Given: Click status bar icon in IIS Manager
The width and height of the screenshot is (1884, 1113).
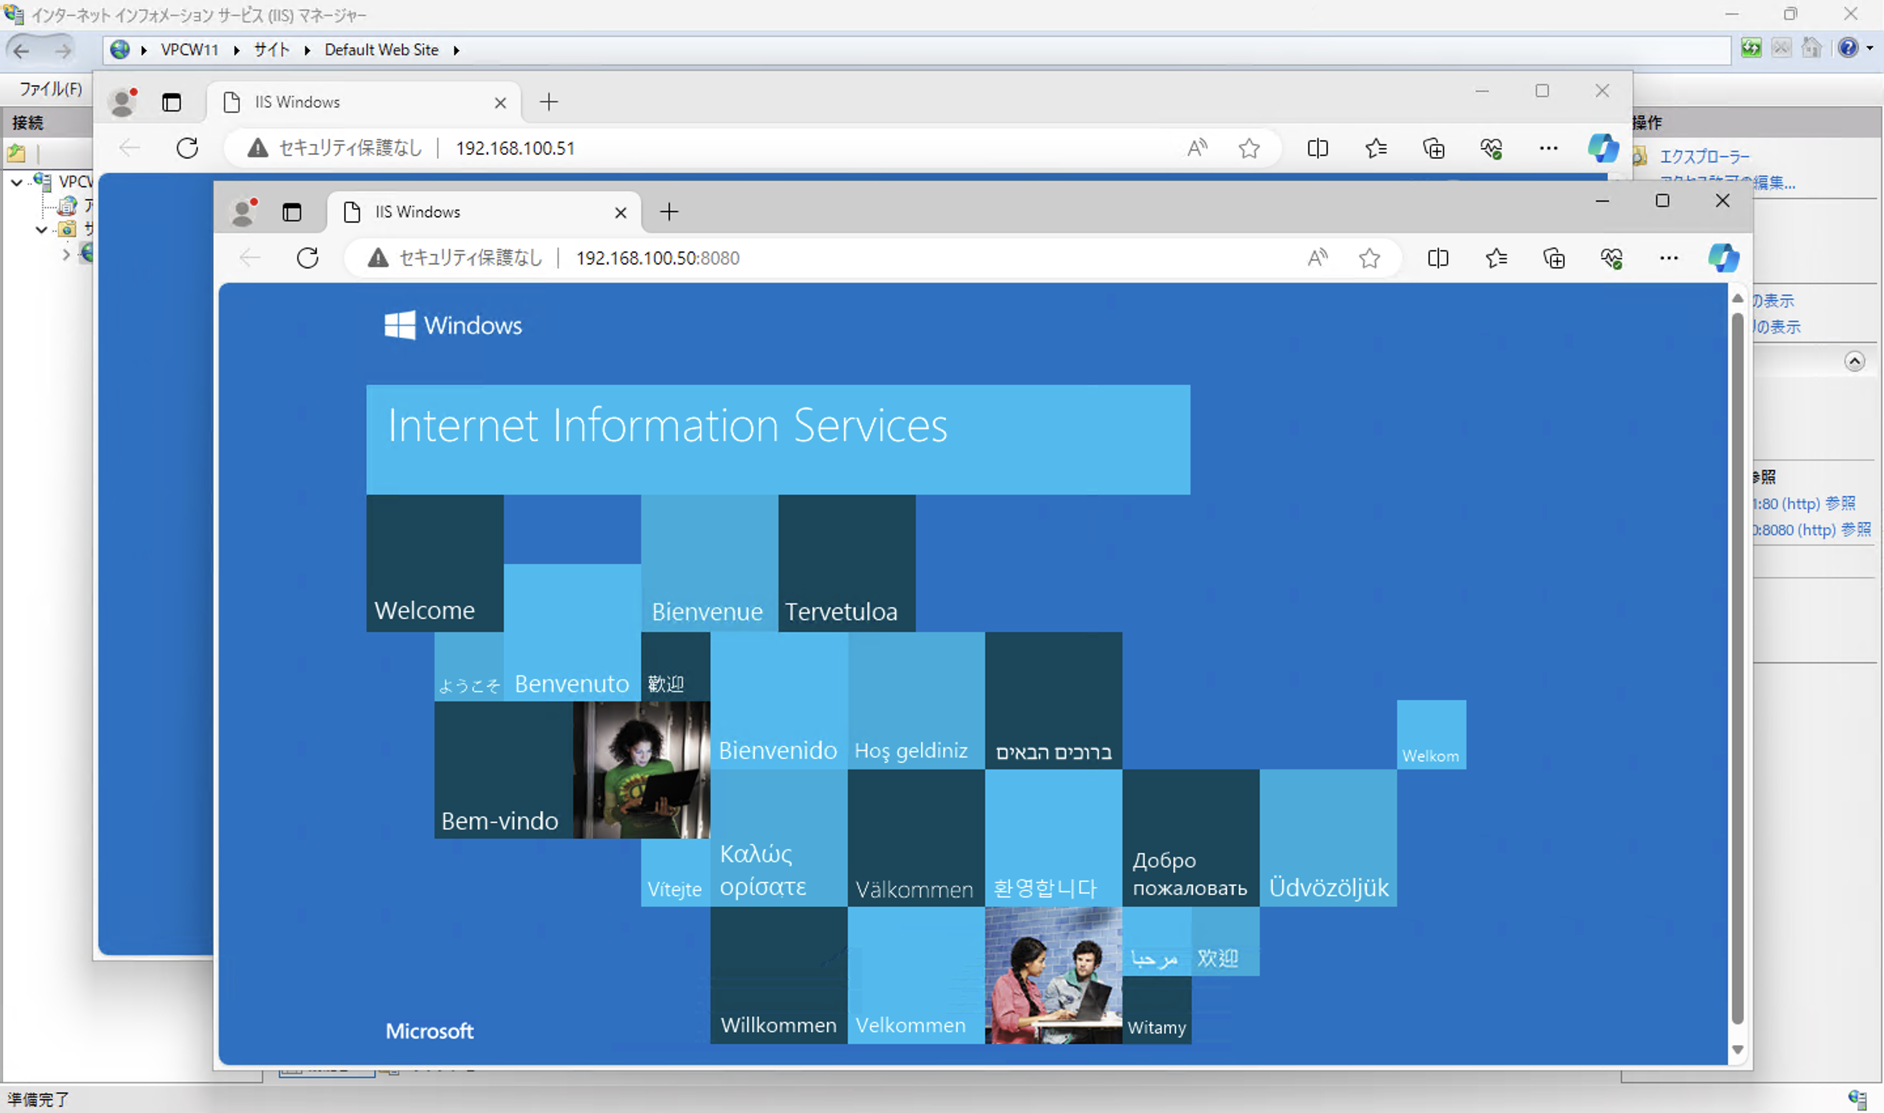Looking at the screenshot, I should point(1858,1099).
